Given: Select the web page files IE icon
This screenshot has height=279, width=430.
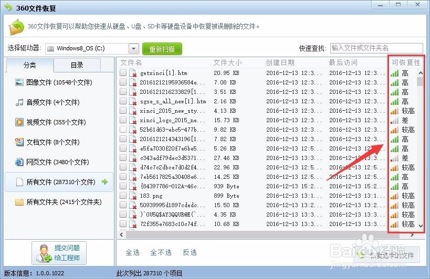Looking at the screenshot, I should coord(19,162).
